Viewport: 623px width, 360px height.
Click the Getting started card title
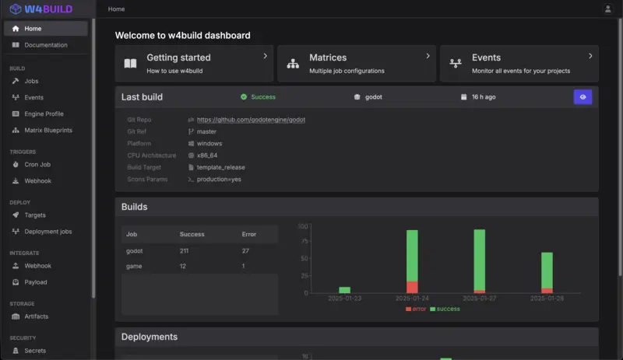tap(178, 58)
